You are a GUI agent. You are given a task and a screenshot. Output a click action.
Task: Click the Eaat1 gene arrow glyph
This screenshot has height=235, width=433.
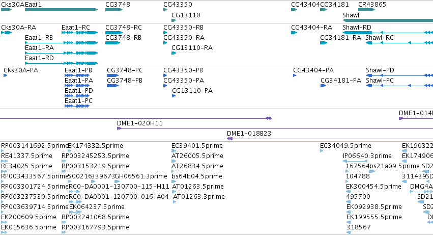tap(61, 10)
